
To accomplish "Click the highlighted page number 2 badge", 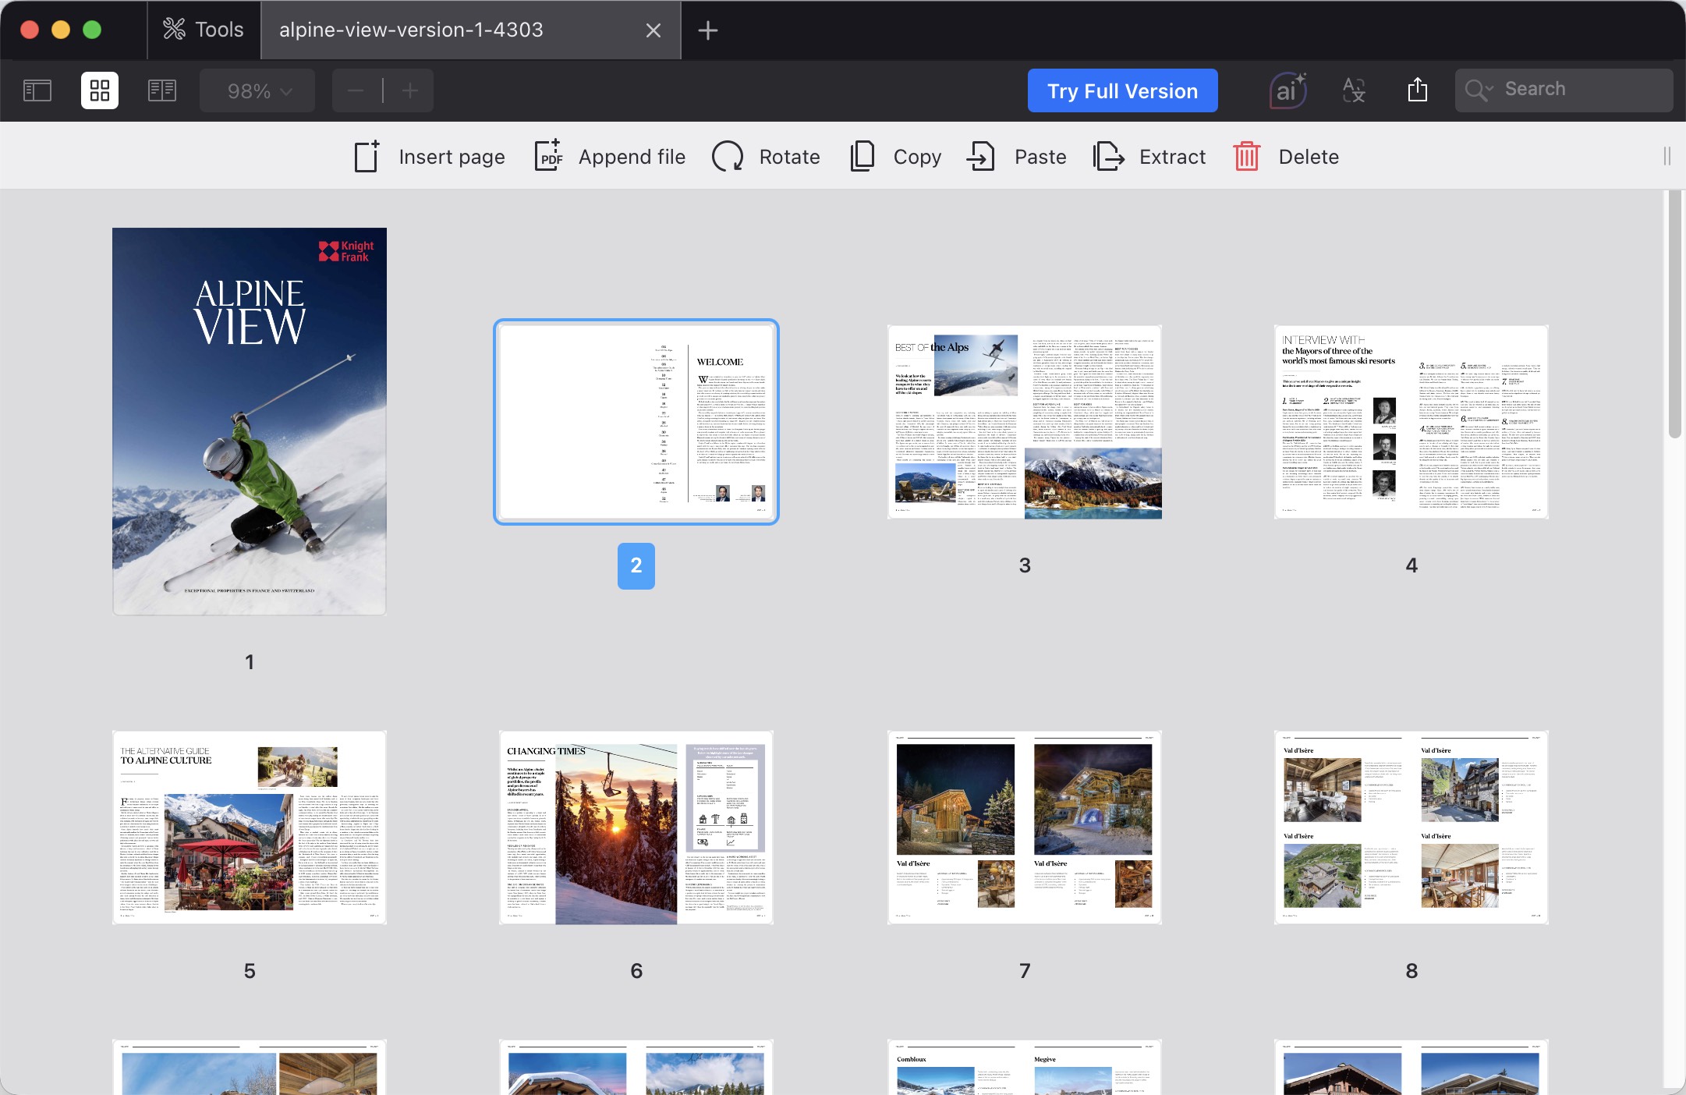I will click(636, 565).
